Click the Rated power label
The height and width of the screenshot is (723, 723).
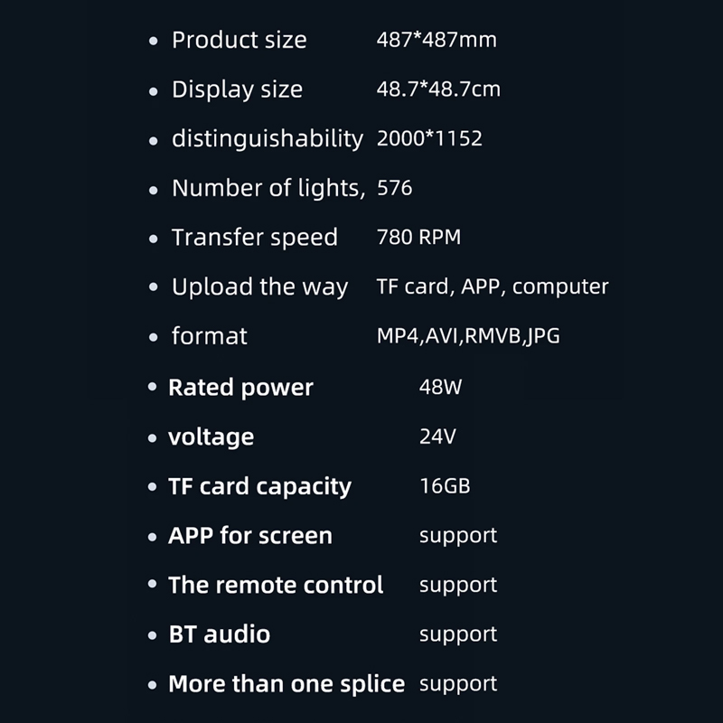click(240, 388)
